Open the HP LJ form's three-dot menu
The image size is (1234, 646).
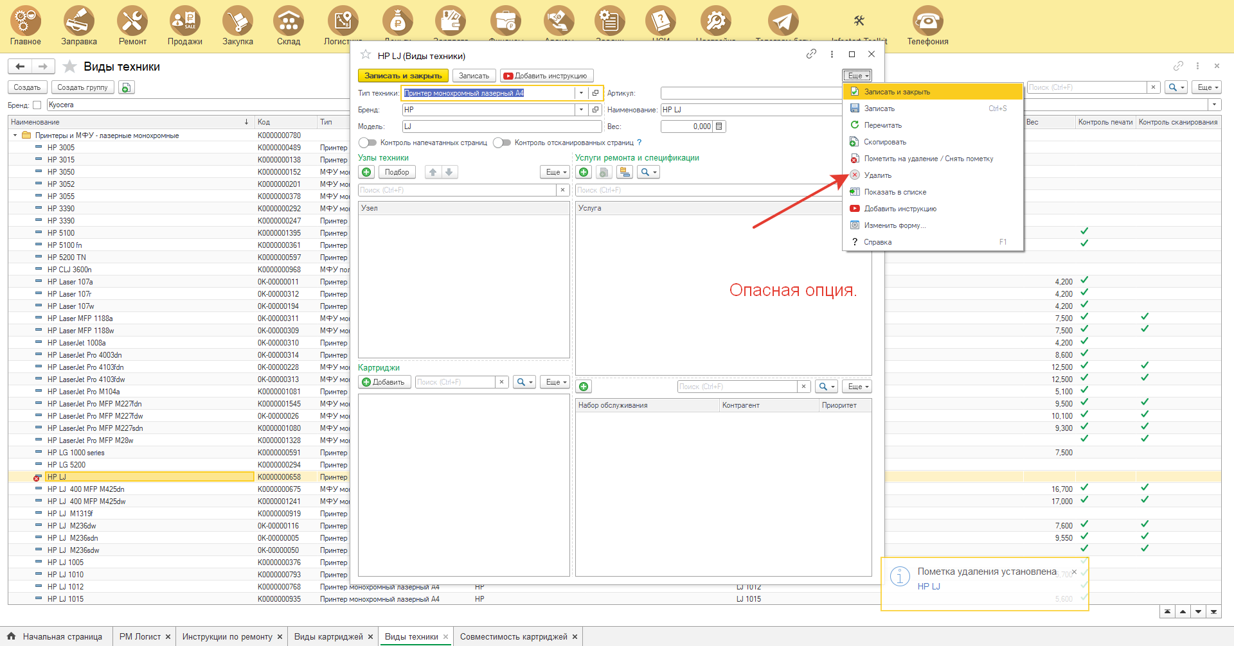point(832,54)
